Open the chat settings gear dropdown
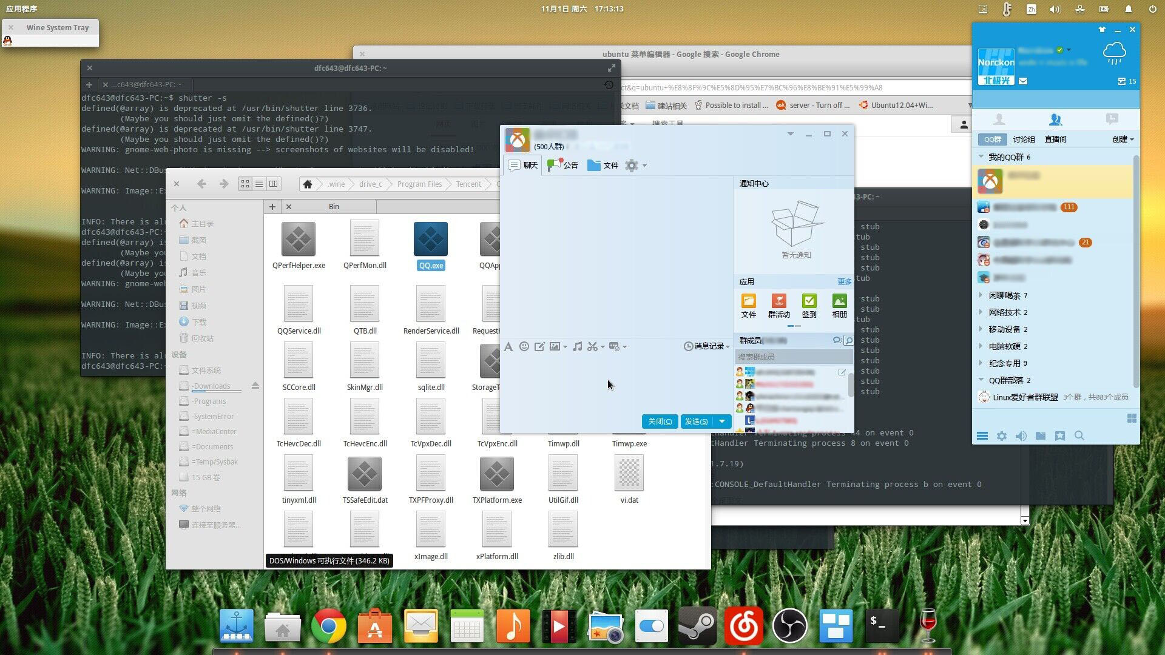This screenshot has height=655, width=1165. pyautogui.click(x=635, y=166)
